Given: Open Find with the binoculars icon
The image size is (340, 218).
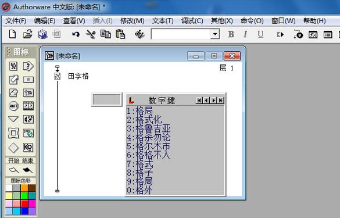Looking at the screenshot, I should [139, 34].
